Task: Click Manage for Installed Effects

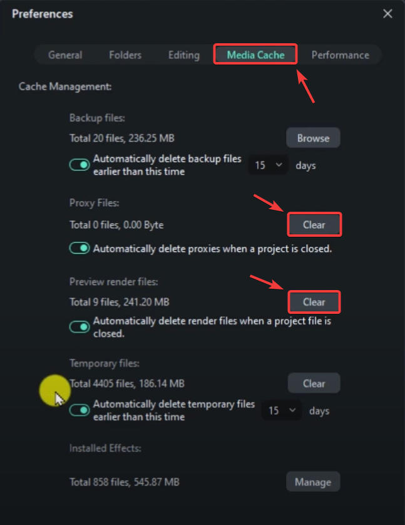Action: pos(313,482)
